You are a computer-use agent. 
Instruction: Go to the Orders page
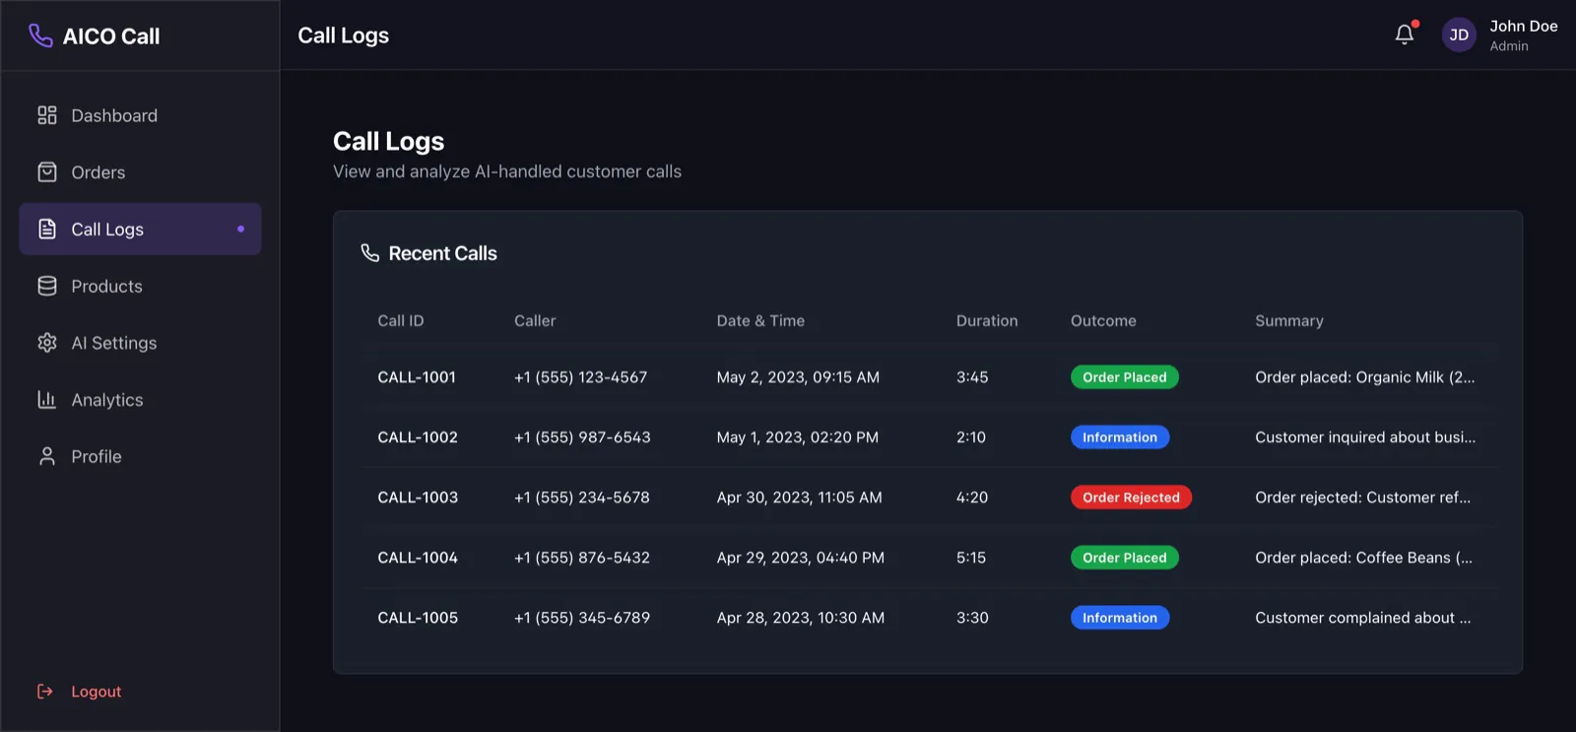point(140,172)
